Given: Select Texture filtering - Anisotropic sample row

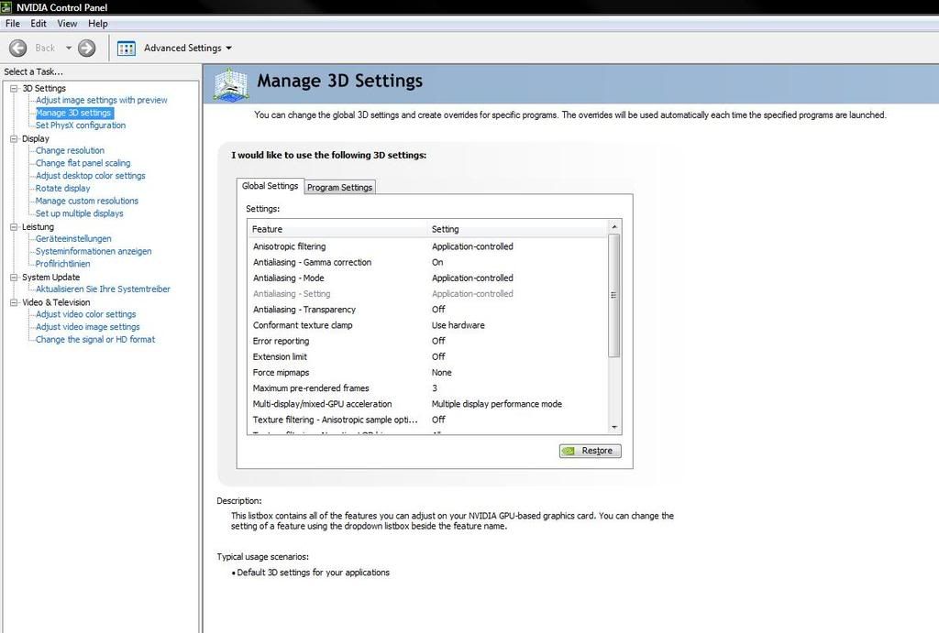Looking at the screenshot, I should (x=427, y=420).
